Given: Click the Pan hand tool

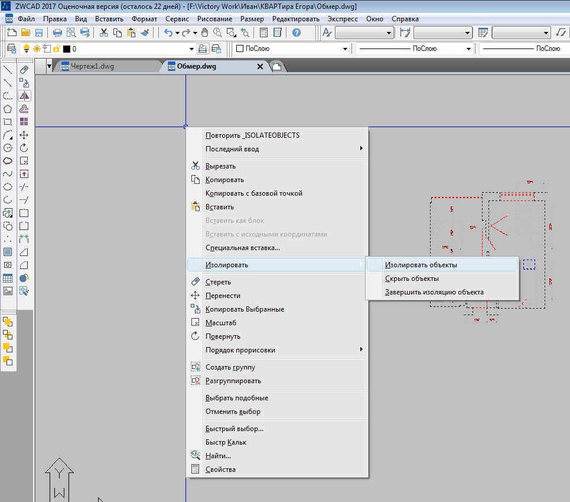Looking at the screenshot, I should point(205,33).
